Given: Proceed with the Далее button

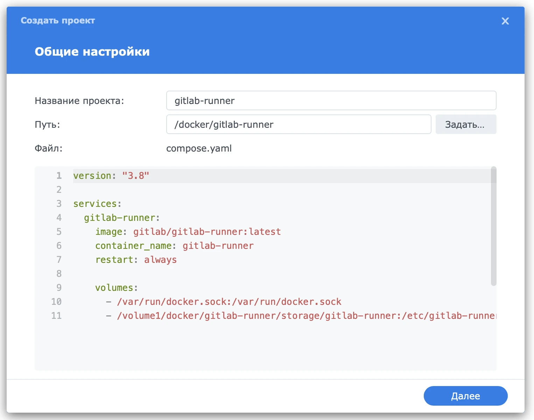Looking at the screenshot, I should [x=465, y=396].
